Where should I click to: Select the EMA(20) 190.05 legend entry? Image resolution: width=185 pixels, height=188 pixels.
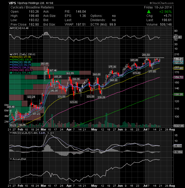click(x=20, y=62)
